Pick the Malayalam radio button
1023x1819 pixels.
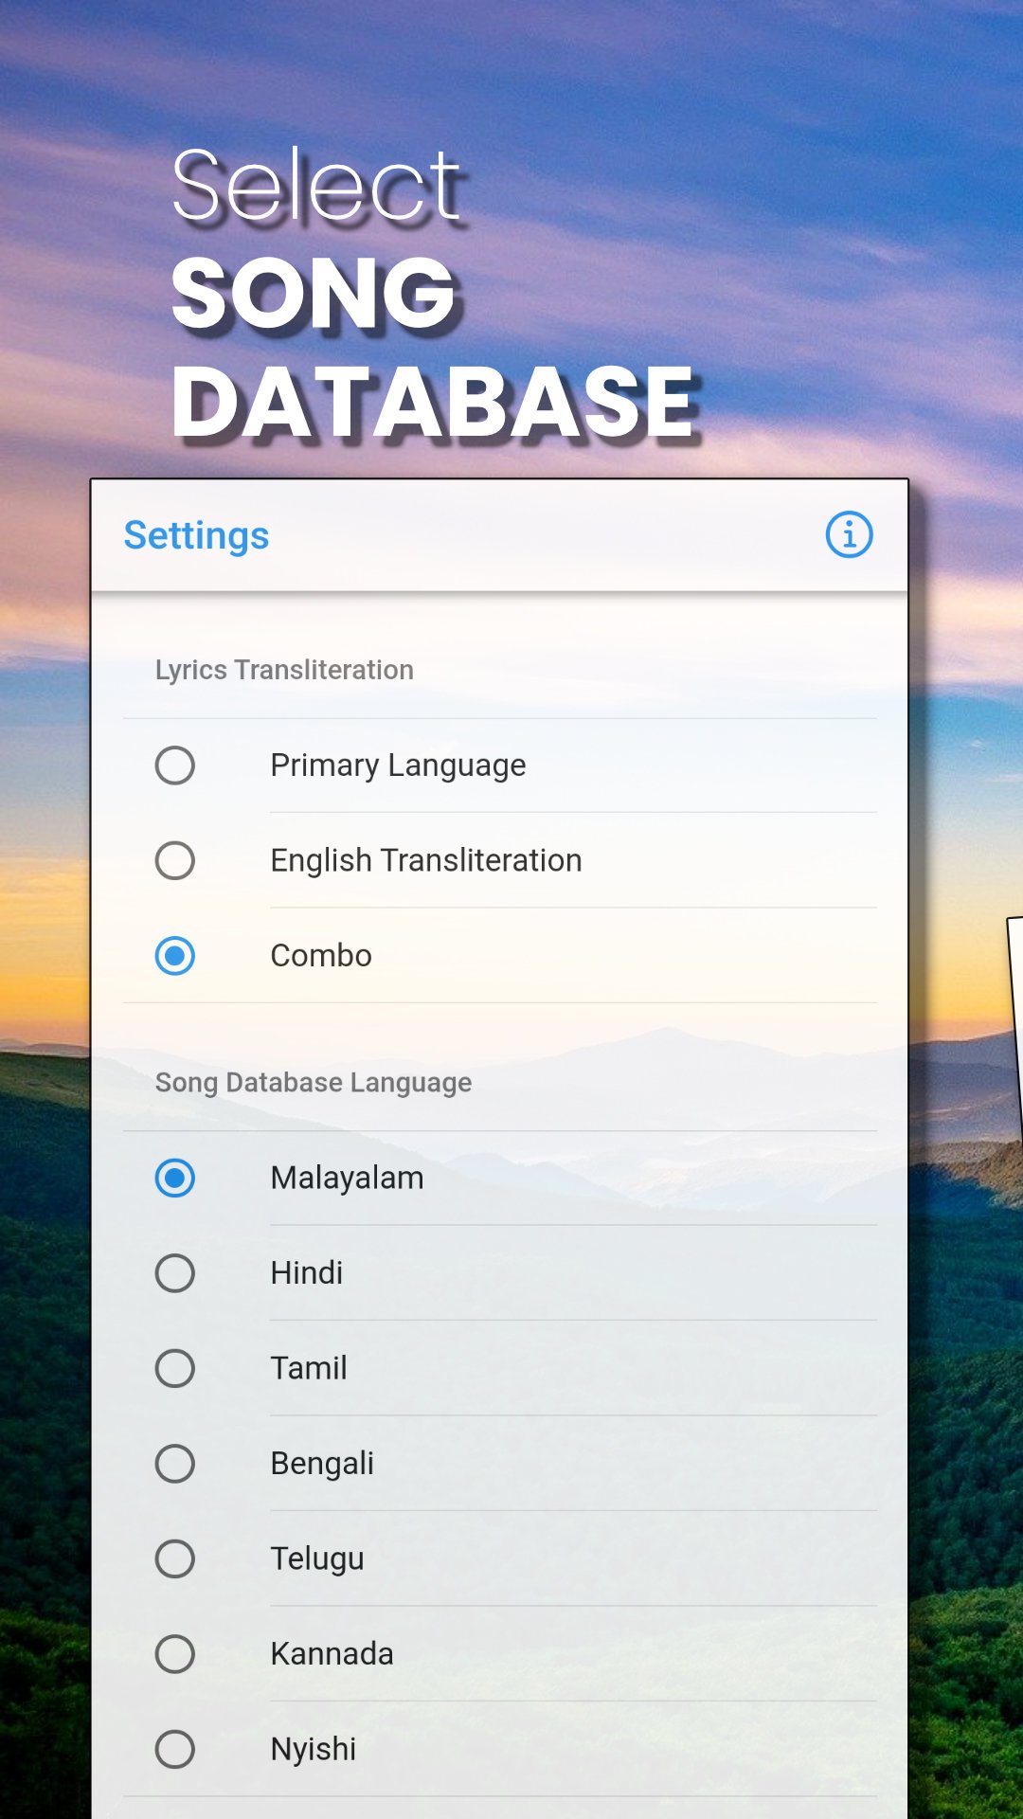(175, 1178)
